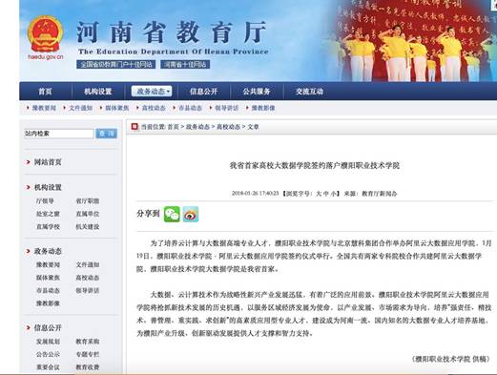This screenshot has height=375, width=497.
Task: Click the 站内检索 search input field
Action: (x=59, y=134)
